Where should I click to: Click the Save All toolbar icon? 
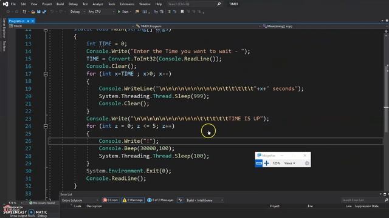point(44,12)
